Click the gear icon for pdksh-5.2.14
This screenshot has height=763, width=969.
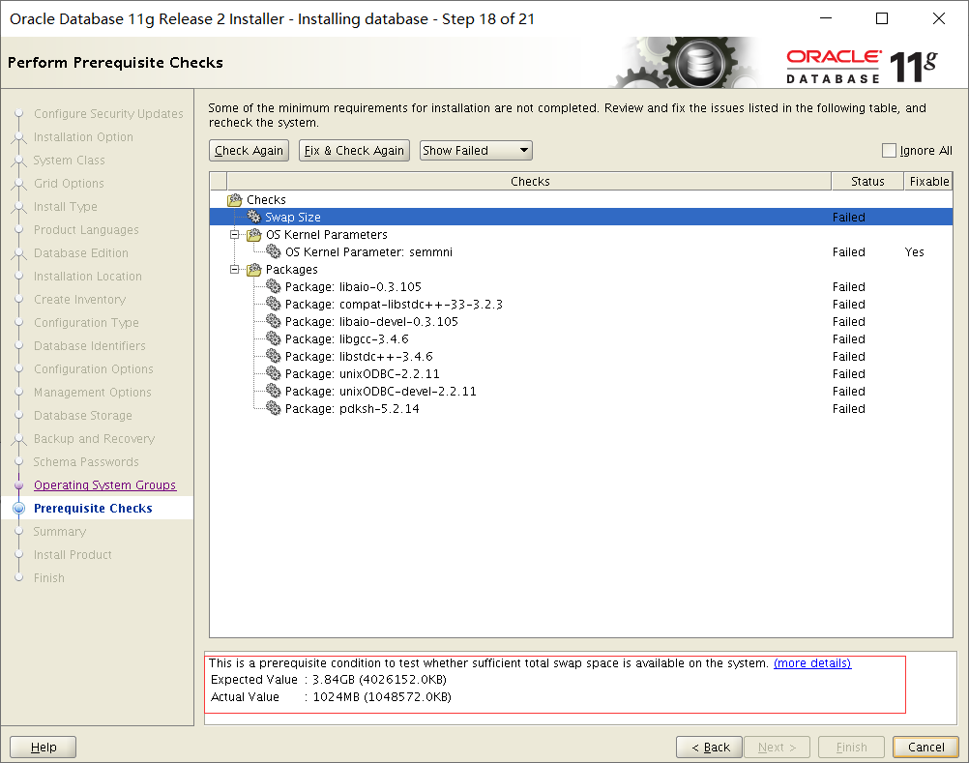[273, 408]
